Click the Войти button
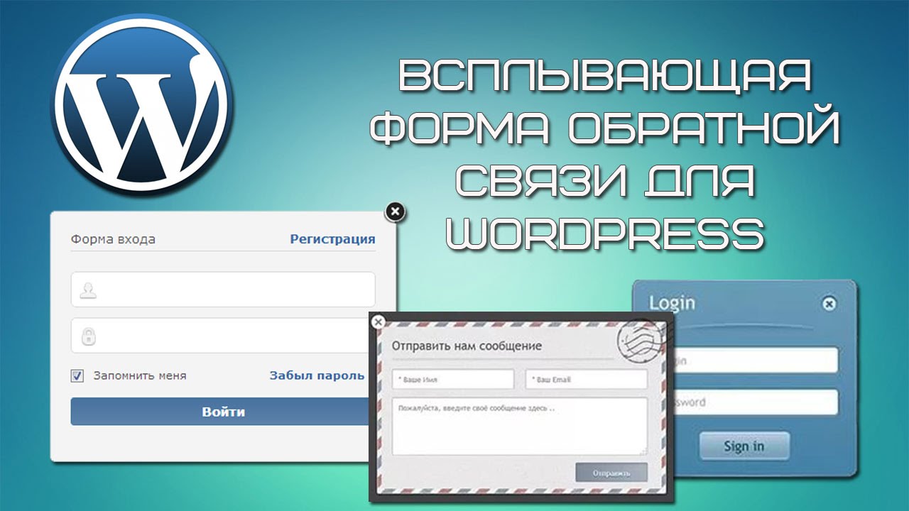The image size is (909, 511). [x=223, y=412]
